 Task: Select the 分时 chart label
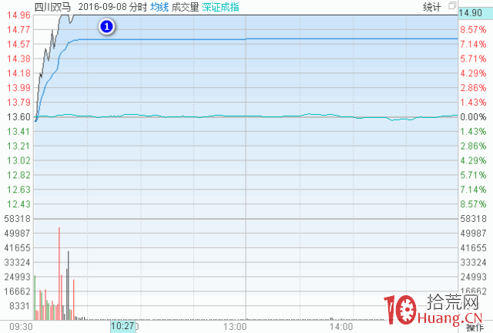pos(138,7)
